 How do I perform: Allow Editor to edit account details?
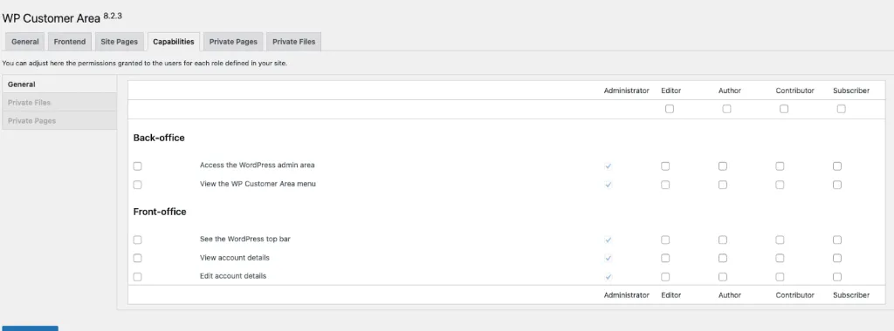(x=665, y=277)
